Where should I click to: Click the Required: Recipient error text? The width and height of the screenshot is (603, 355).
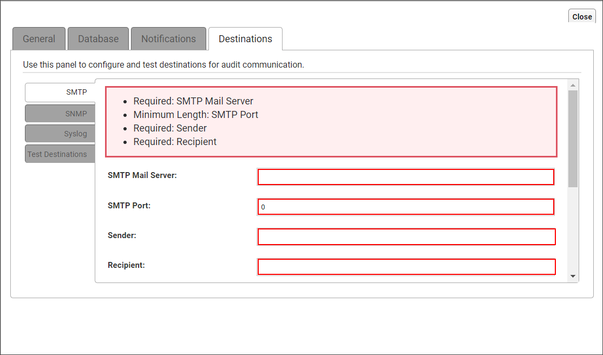[x=175, y=141]
